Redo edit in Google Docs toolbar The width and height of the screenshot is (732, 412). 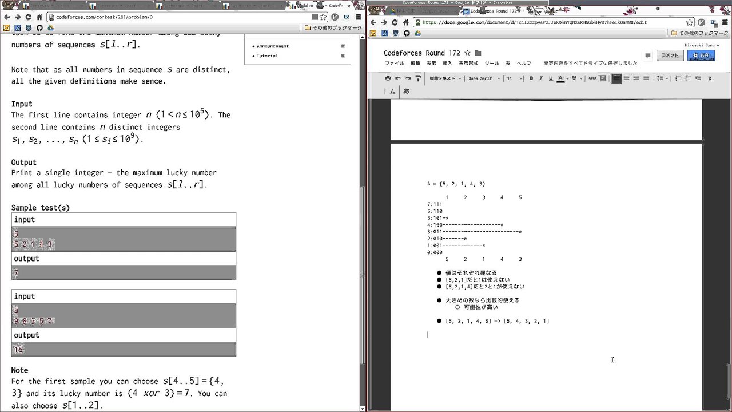click(408, 78)
